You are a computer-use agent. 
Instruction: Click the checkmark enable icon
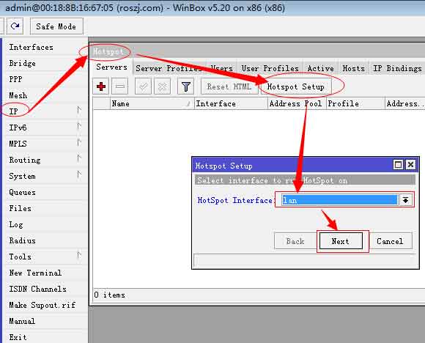tap(143, 86)
